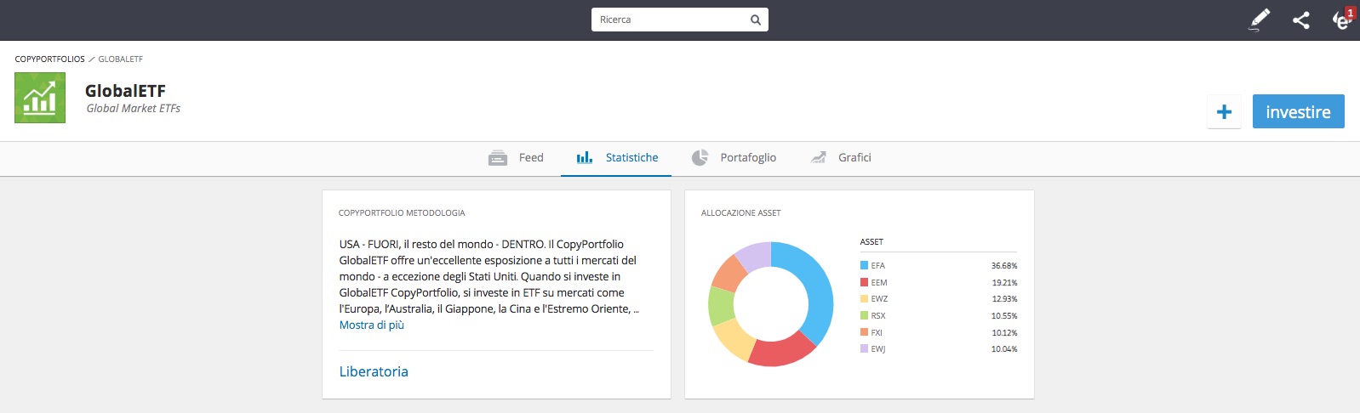Image resolution: width=1360 pixels, height=413 pixels.
Task: Click the 36.68% allocation value
Action: pyautogui.click(x=1004, y=266)
